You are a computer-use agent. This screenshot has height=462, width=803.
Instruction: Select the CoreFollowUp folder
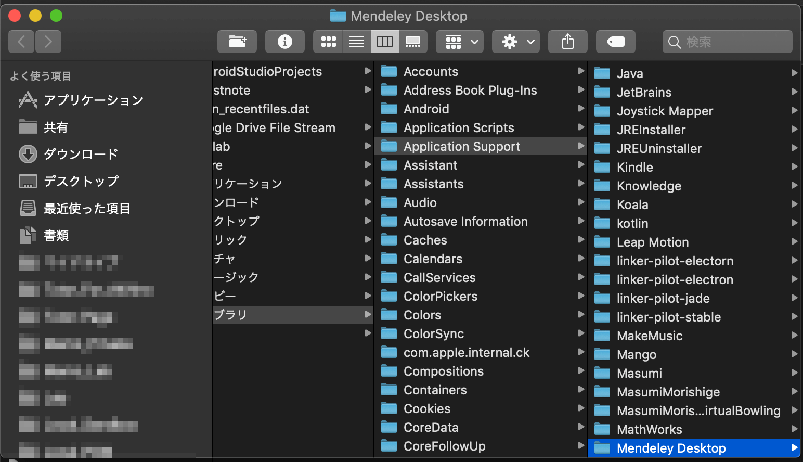coord(480,446)
